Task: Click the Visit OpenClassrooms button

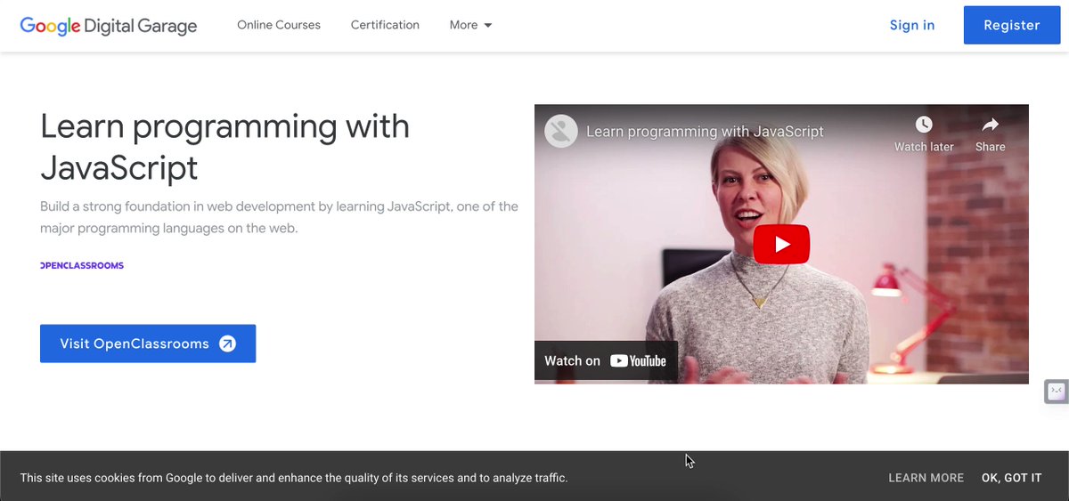Action: 148,343
